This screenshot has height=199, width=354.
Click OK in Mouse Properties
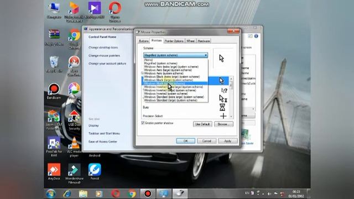tap(186, 141)
